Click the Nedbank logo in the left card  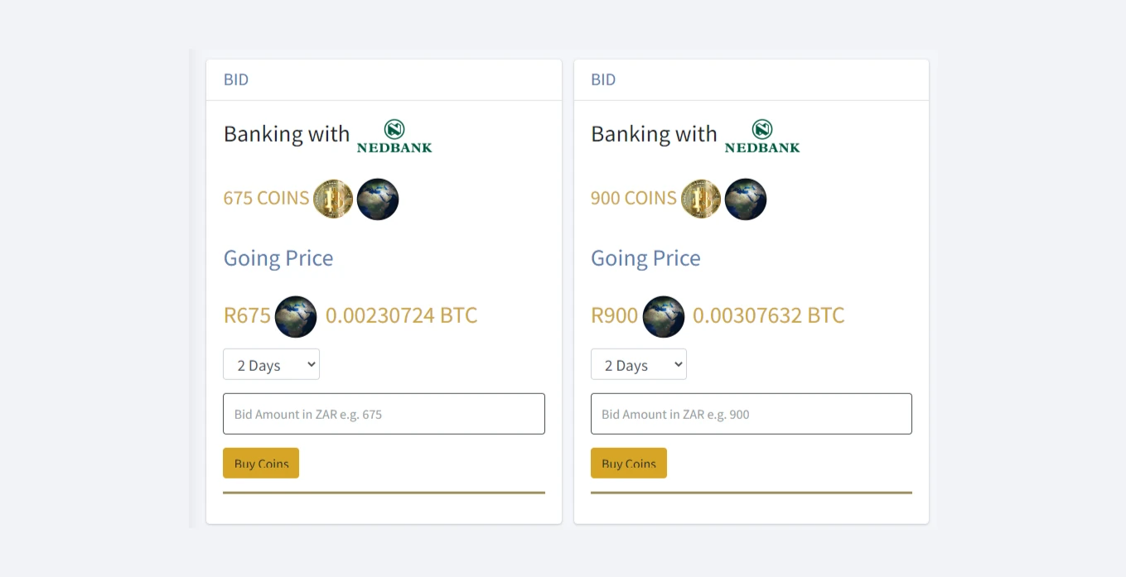point(394,136)
